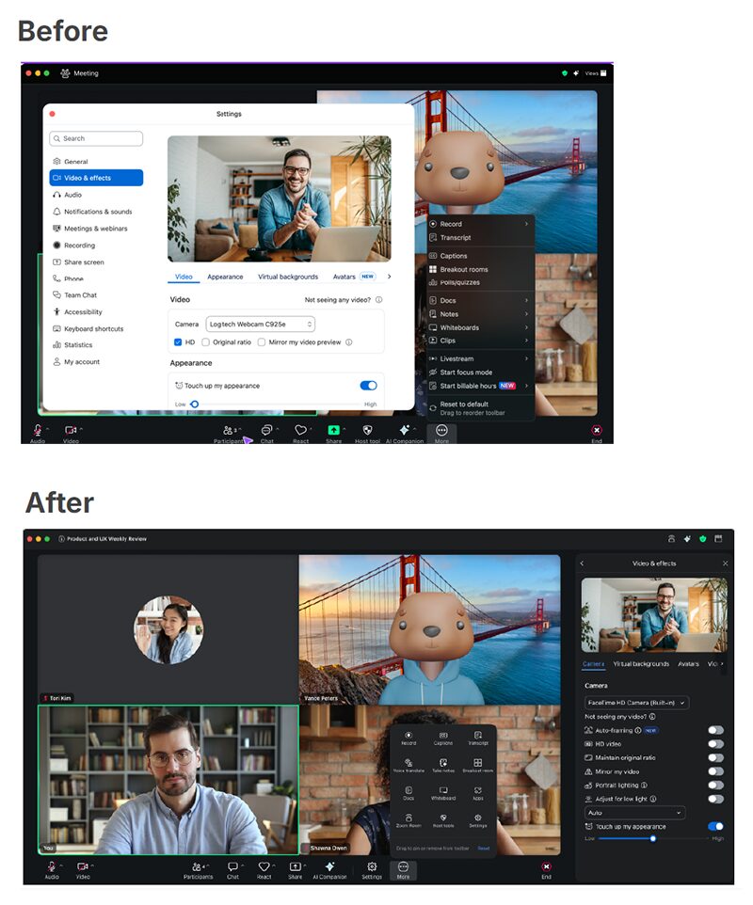753x905 pixels.
Task: Click Reset link in After More panel
Action: (483, 849)
